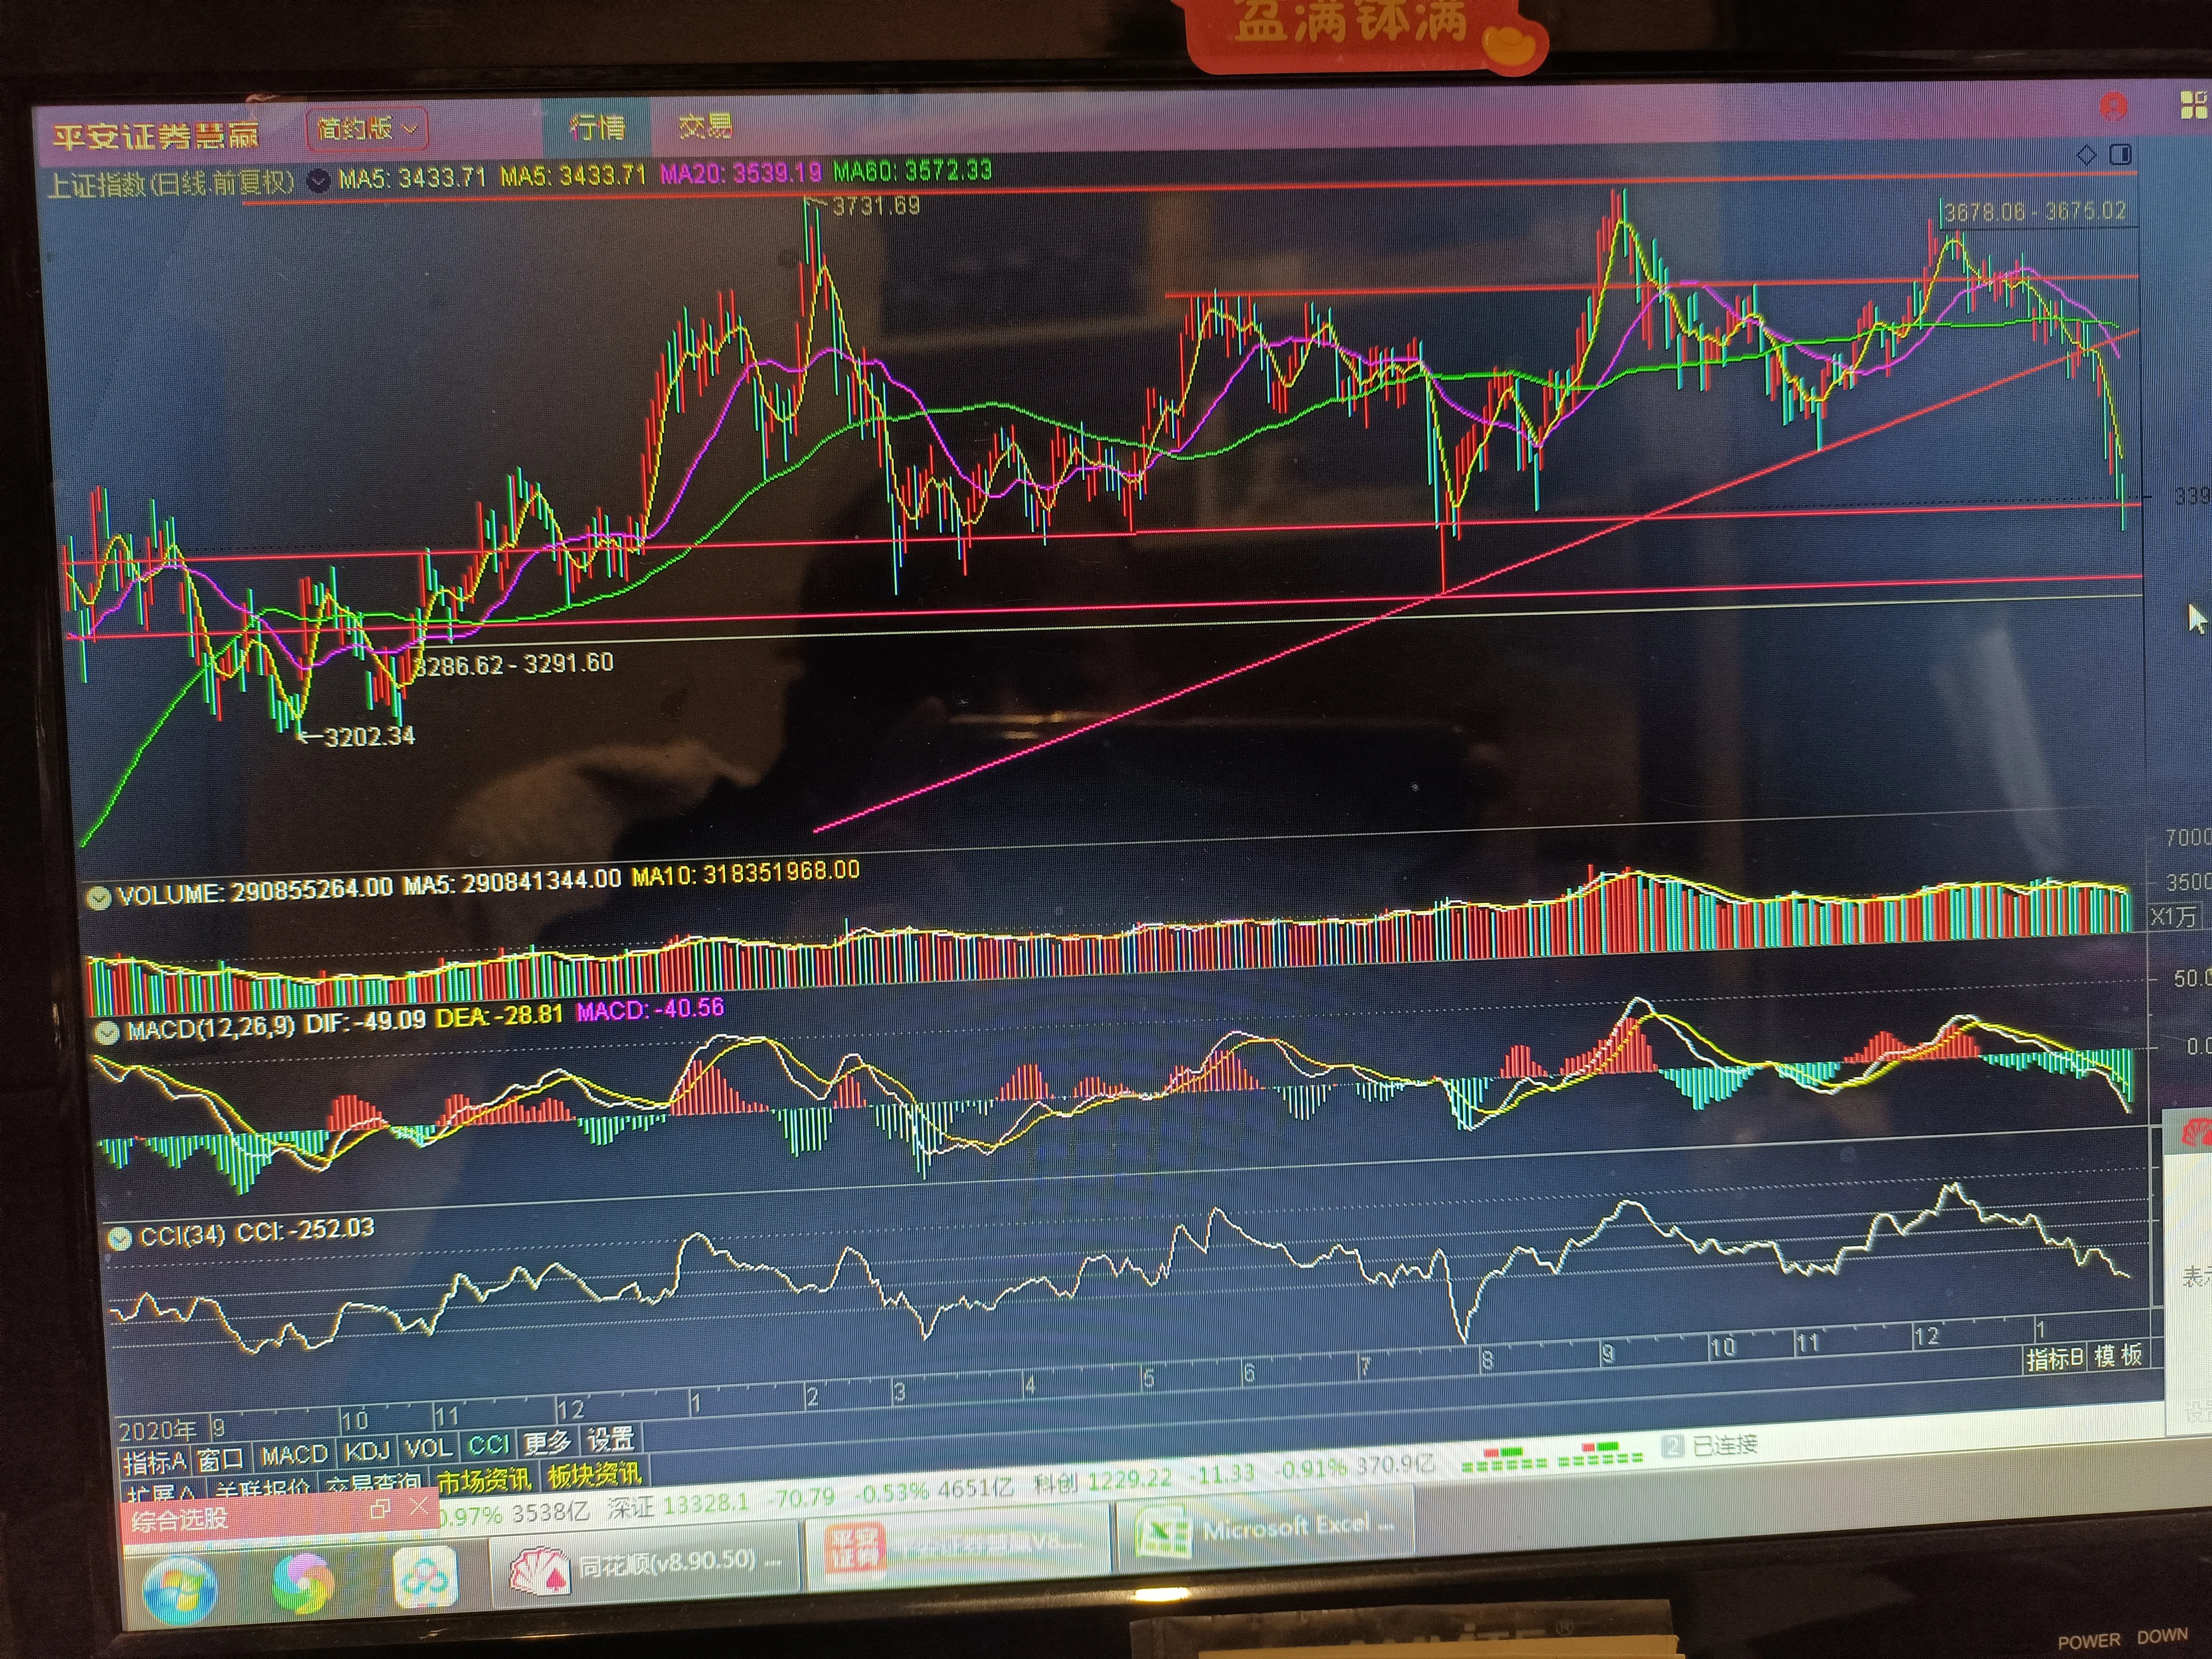Click the MA10: 318351968.00 volume value
Viewport: 2212px width, 1659px height.
pyautogui.click(x=745, y=874)
